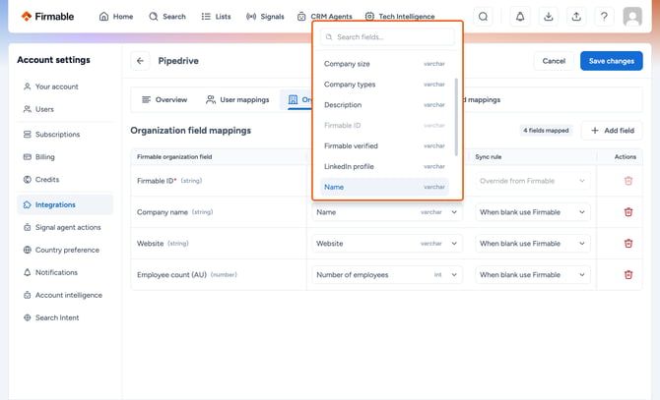The width and height of the screenshot is (660, 400).
Task: Open Billing settings
Action: [65, 157]
